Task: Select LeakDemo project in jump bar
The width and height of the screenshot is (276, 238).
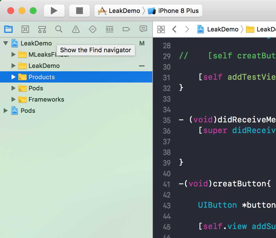Action: [x=218, y=29]
